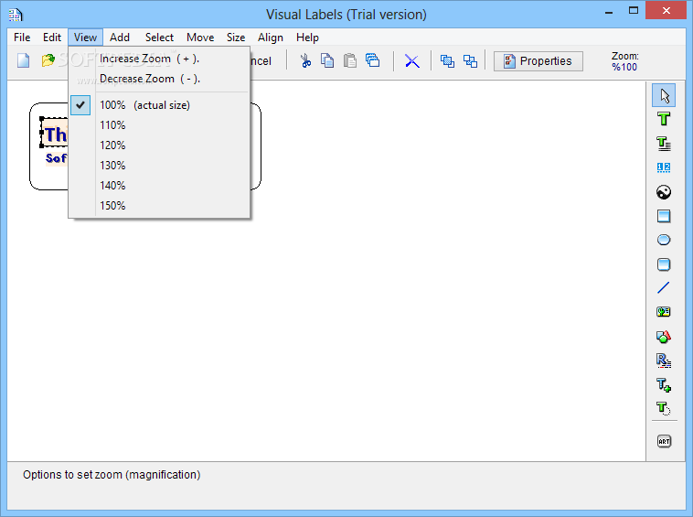Click the 'Sof' text object on label

[x=57, y=158]
